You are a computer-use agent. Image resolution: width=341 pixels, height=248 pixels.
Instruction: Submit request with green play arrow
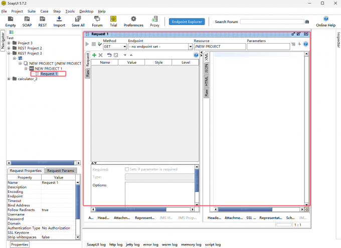[87, 44]
